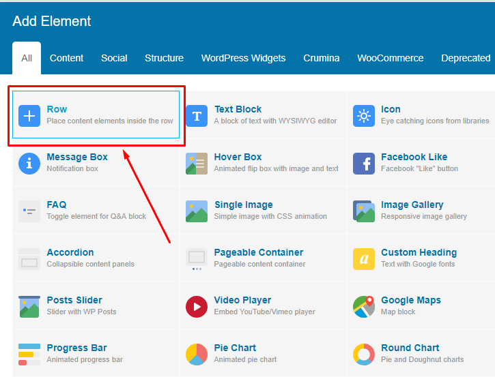The width and height of the screenshot is (495, 377).
Task: Choose the Icon element sun icon
Action: point(364,116)
